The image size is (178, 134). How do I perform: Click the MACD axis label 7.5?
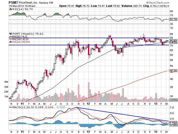[x=172, y=108]
